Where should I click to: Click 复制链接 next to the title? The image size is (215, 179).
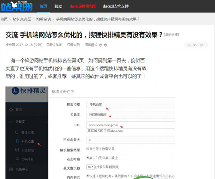pos(171,35)
